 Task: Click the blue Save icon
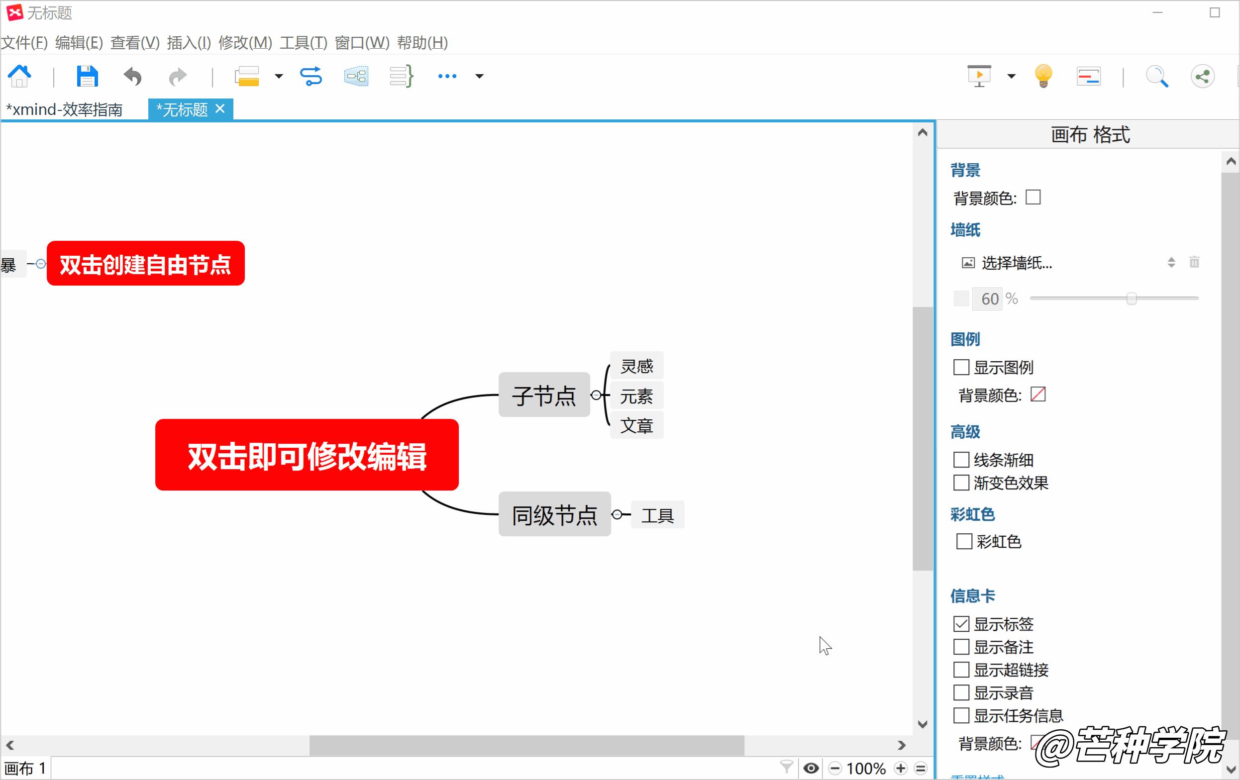click(x=87, y=76)
